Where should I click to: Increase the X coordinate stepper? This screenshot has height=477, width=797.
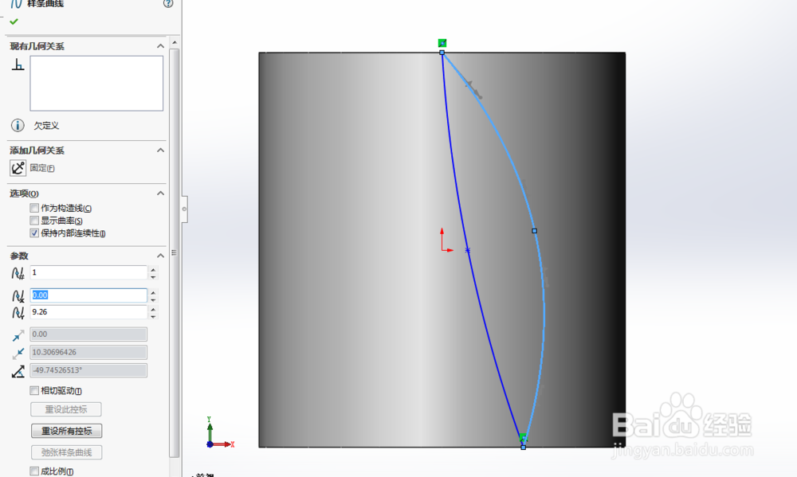(x=153, y=291)
